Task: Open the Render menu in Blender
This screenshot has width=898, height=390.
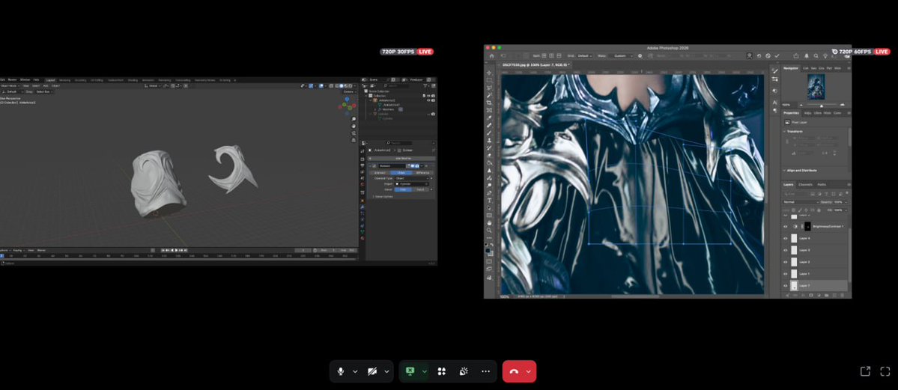Action: 11,79
